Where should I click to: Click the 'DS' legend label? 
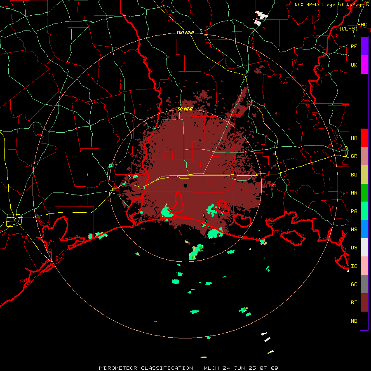(x=354, y=248)
